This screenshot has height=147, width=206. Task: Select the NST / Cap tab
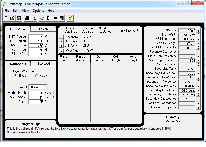tap(18, 29)
